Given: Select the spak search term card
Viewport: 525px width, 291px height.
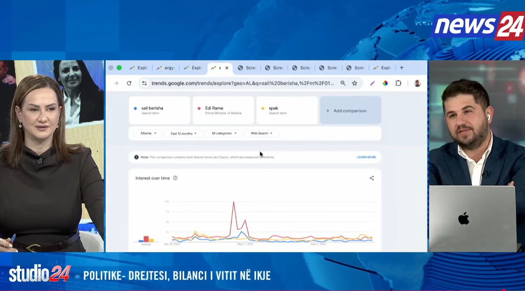Looking at the screenshot, I should tap(286, 110).
